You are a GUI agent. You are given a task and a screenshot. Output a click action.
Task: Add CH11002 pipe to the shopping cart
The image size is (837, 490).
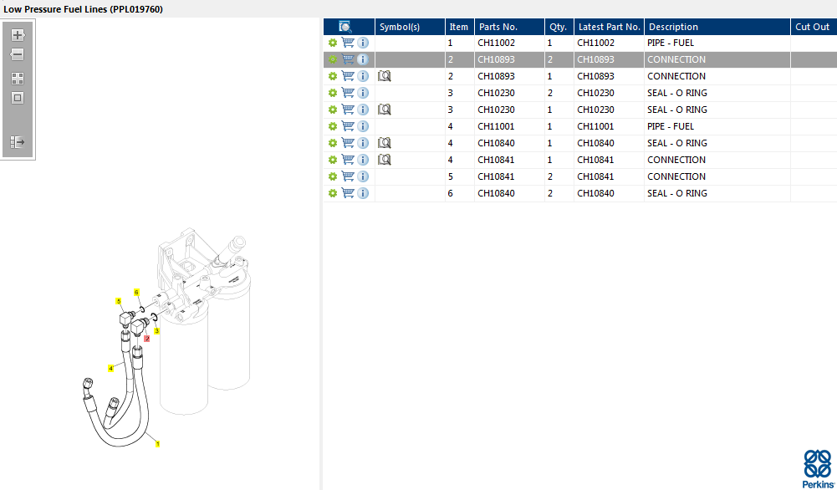[348, 43]
